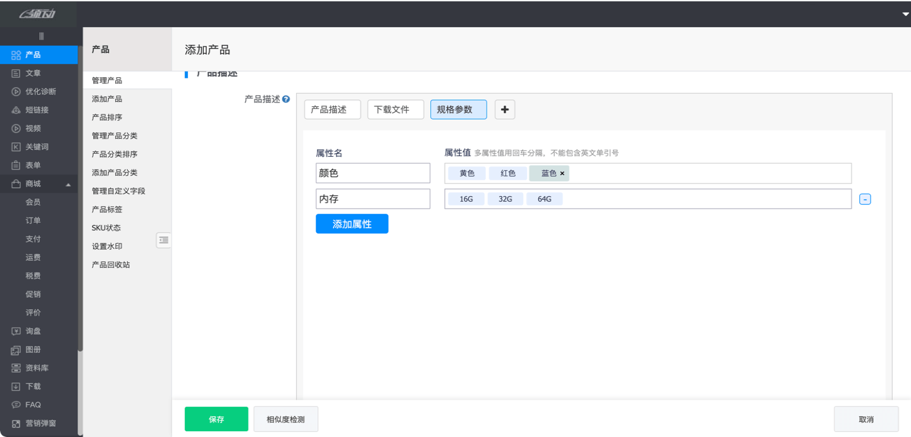The width and height of the screenshot is (911, 437).
Task: Open the top-right account dropdown arrow
Action: click(905, 14)
